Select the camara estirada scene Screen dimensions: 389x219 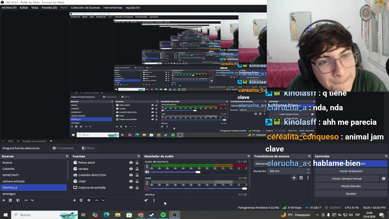coord(33,181)
